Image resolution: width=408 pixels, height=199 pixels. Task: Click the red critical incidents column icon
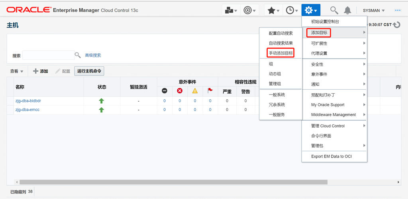(180, 91)
